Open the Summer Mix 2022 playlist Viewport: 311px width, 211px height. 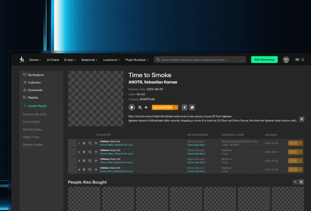(35, 114)
